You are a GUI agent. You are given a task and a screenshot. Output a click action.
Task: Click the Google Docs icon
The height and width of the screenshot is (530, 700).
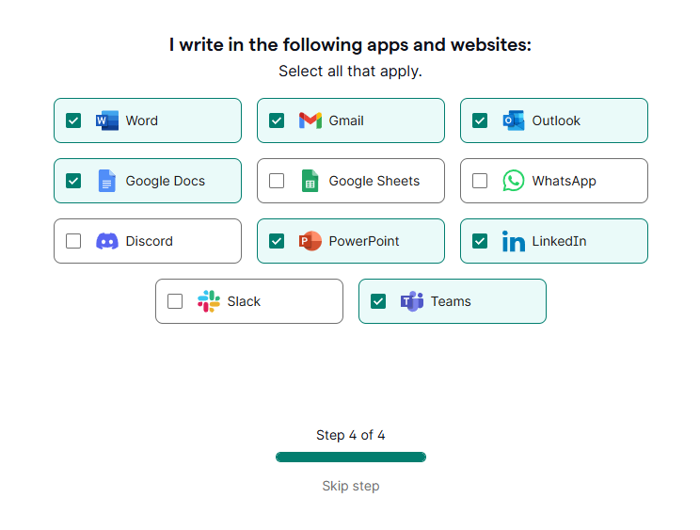(107, 181)
